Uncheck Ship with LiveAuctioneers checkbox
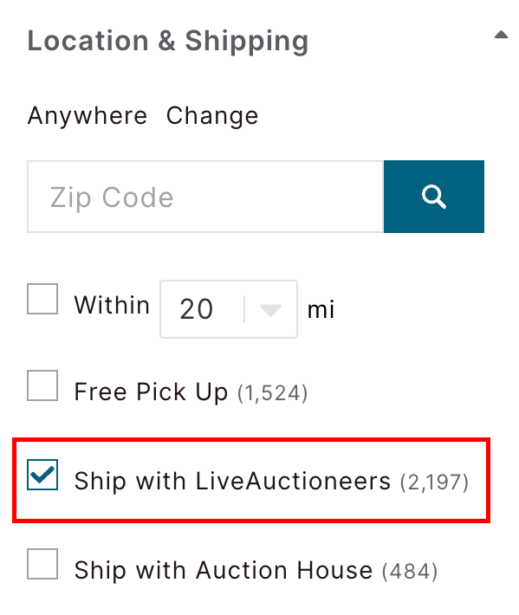The image size is (519, 615). 42,475
